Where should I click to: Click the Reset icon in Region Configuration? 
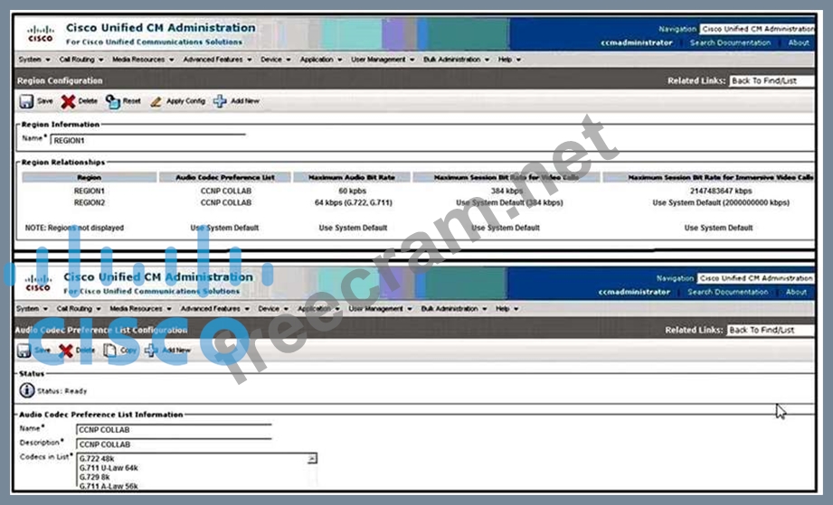[x=112, y=101]
